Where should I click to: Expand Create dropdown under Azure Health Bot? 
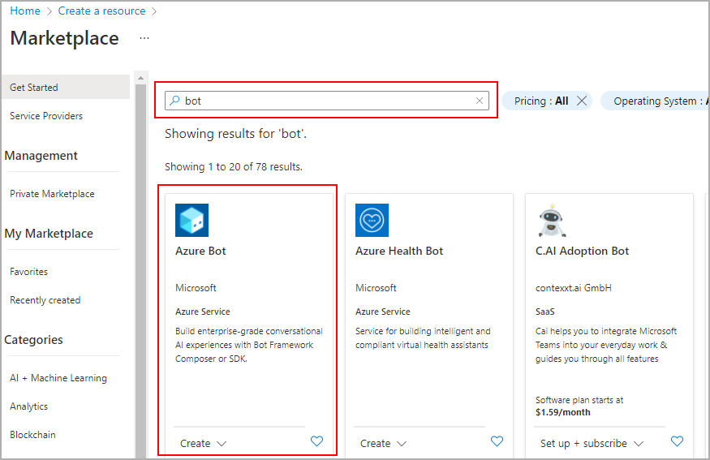(383, 443)
